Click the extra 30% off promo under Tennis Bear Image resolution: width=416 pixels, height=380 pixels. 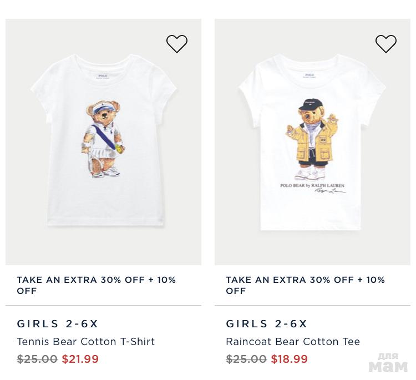[x=97, y=285]
